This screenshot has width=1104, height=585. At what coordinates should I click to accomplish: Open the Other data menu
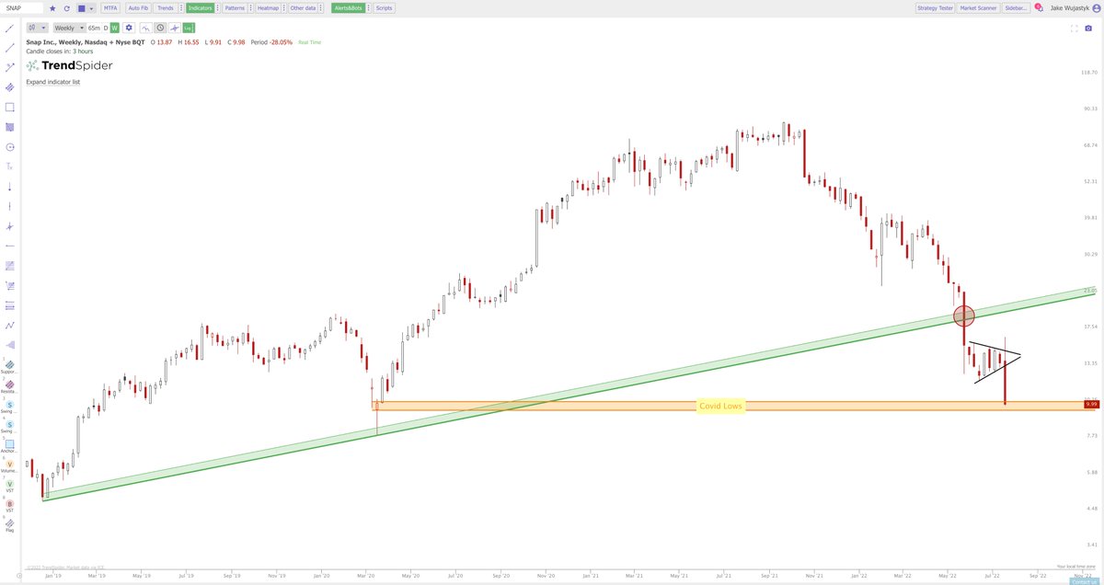(303, 8)
